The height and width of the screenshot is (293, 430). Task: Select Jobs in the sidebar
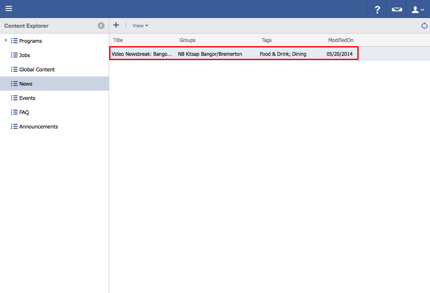24,55
